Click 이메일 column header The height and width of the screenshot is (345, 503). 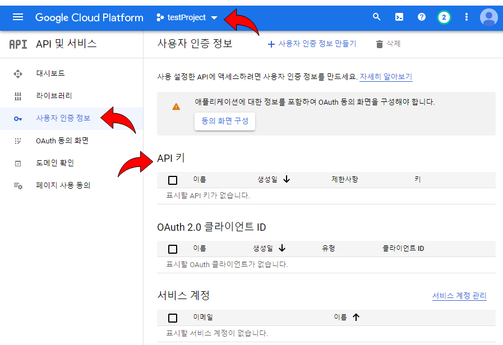tap(203, 317)
